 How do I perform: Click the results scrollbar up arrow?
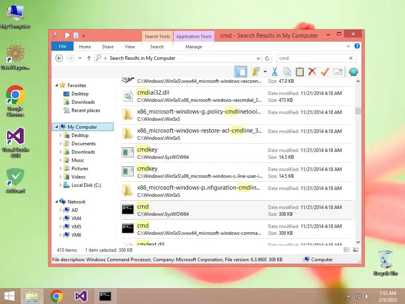(358, 81)
